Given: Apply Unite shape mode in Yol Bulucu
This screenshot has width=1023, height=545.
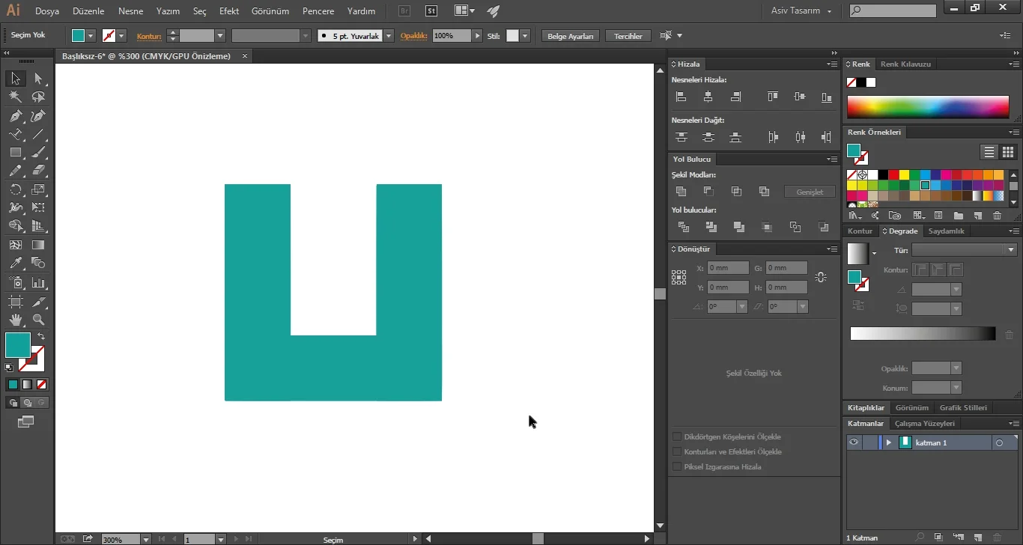Looking at the screenshot, I should 681,192.
